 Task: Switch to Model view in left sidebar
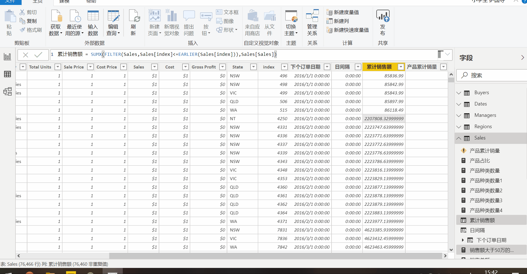click(7, 91)
